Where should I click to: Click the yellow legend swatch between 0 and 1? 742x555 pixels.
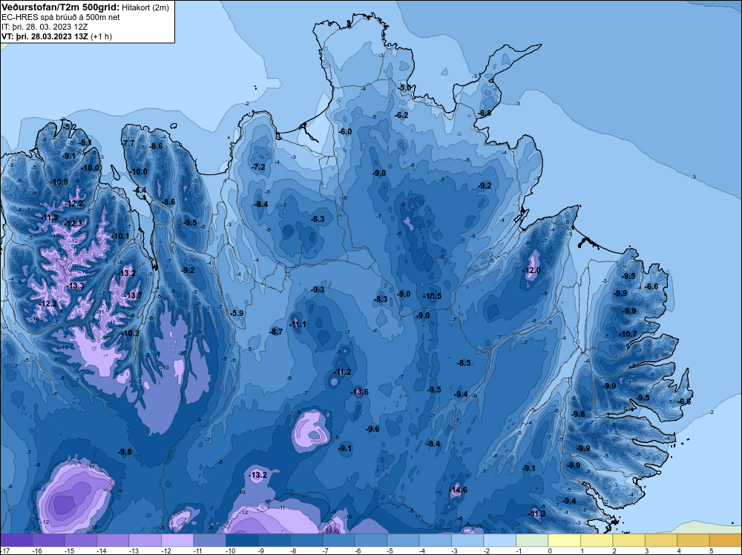[x=564, y=540]
